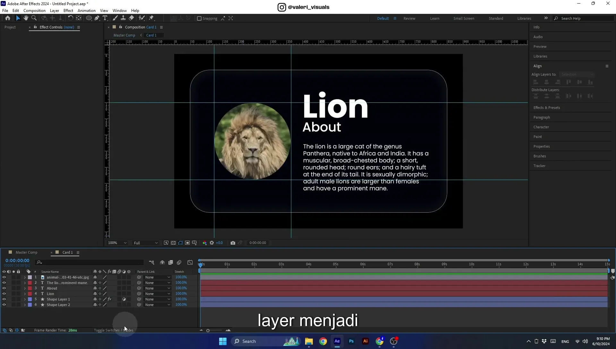Open Adobe Illustrator from taskbar

point(365,341)
